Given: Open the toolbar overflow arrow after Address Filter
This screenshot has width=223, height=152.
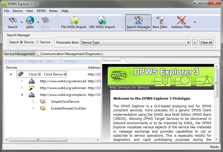Looking at the screenshot, I should [195, 22].
